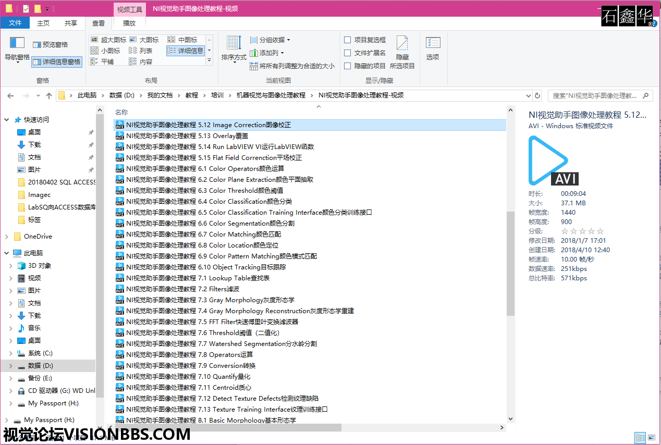
Task: Click 隐藏所选项目 button
Action: (x=402, y=53)
